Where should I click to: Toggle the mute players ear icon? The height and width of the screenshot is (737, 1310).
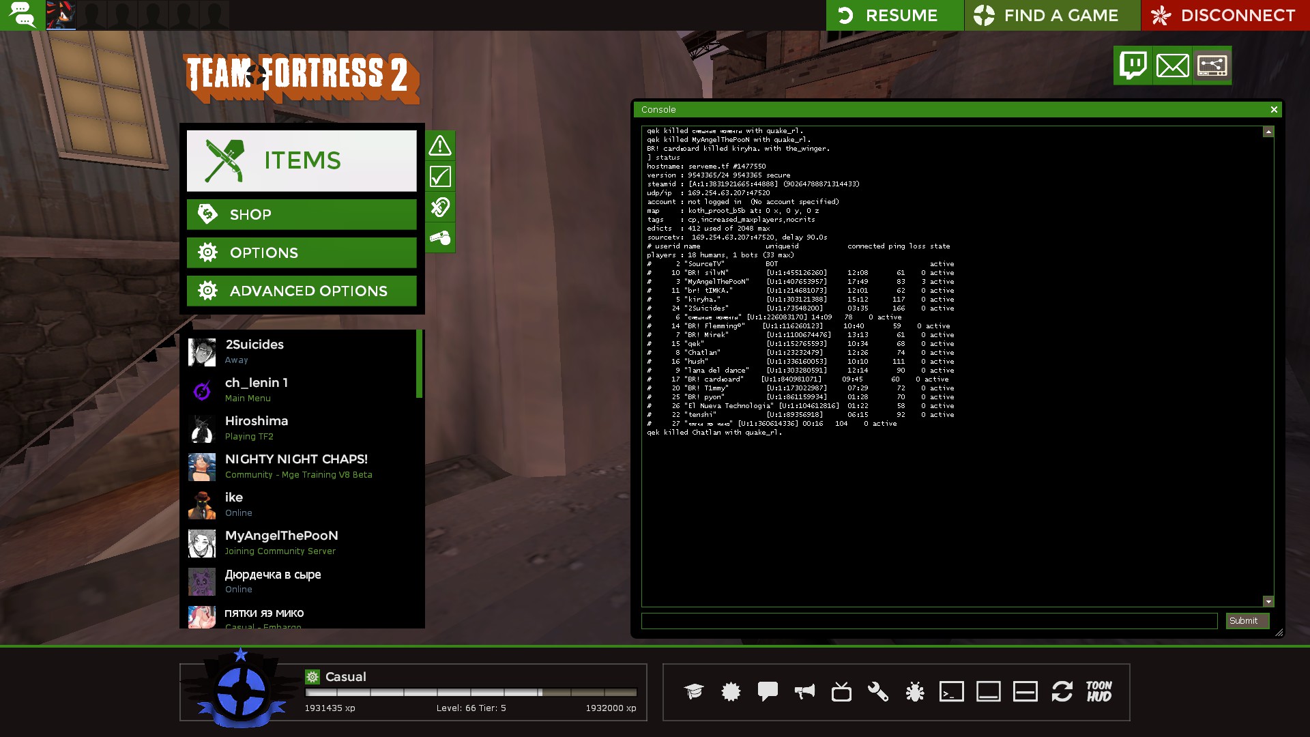(x=440, y=207)
